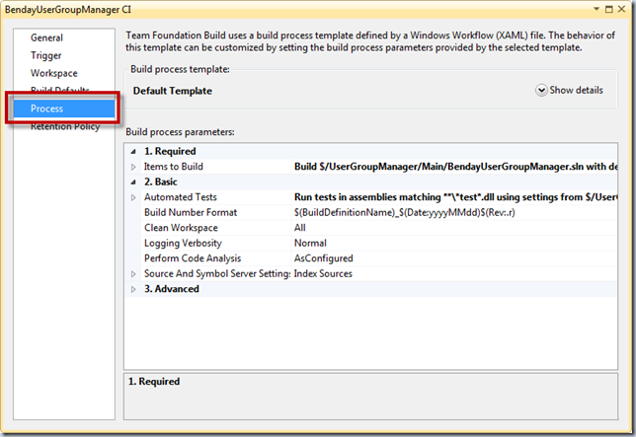Select the Automated Tests label

point(181,197)
